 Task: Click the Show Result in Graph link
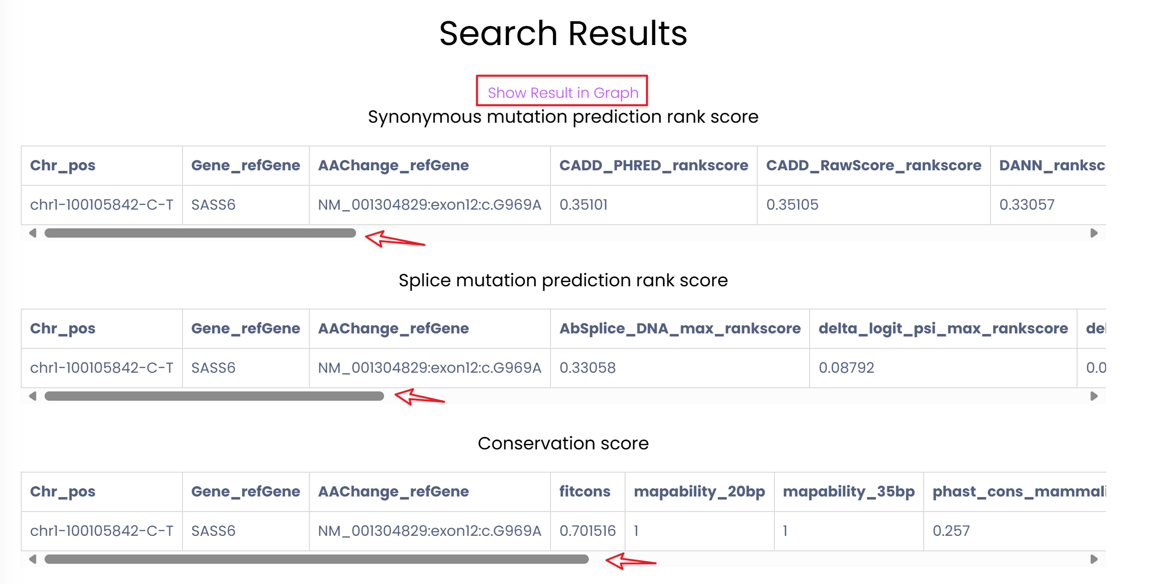(x=562, y=93)
